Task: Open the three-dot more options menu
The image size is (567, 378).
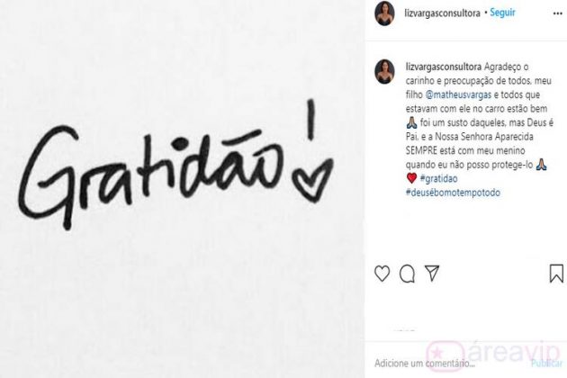Action: tap(558, 13)
